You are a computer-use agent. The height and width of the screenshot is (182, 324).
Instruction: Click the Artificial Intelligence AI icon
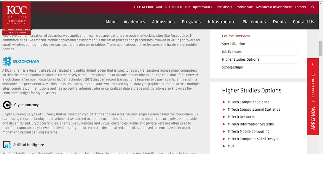click(x=7, y=145)
